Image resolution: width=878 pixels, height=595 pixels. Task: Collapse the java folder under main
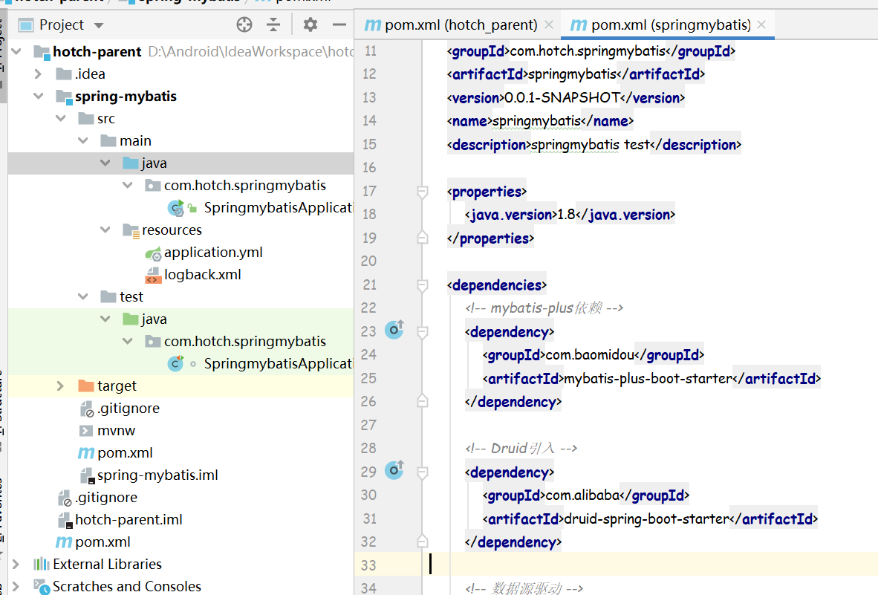(105, 163)
